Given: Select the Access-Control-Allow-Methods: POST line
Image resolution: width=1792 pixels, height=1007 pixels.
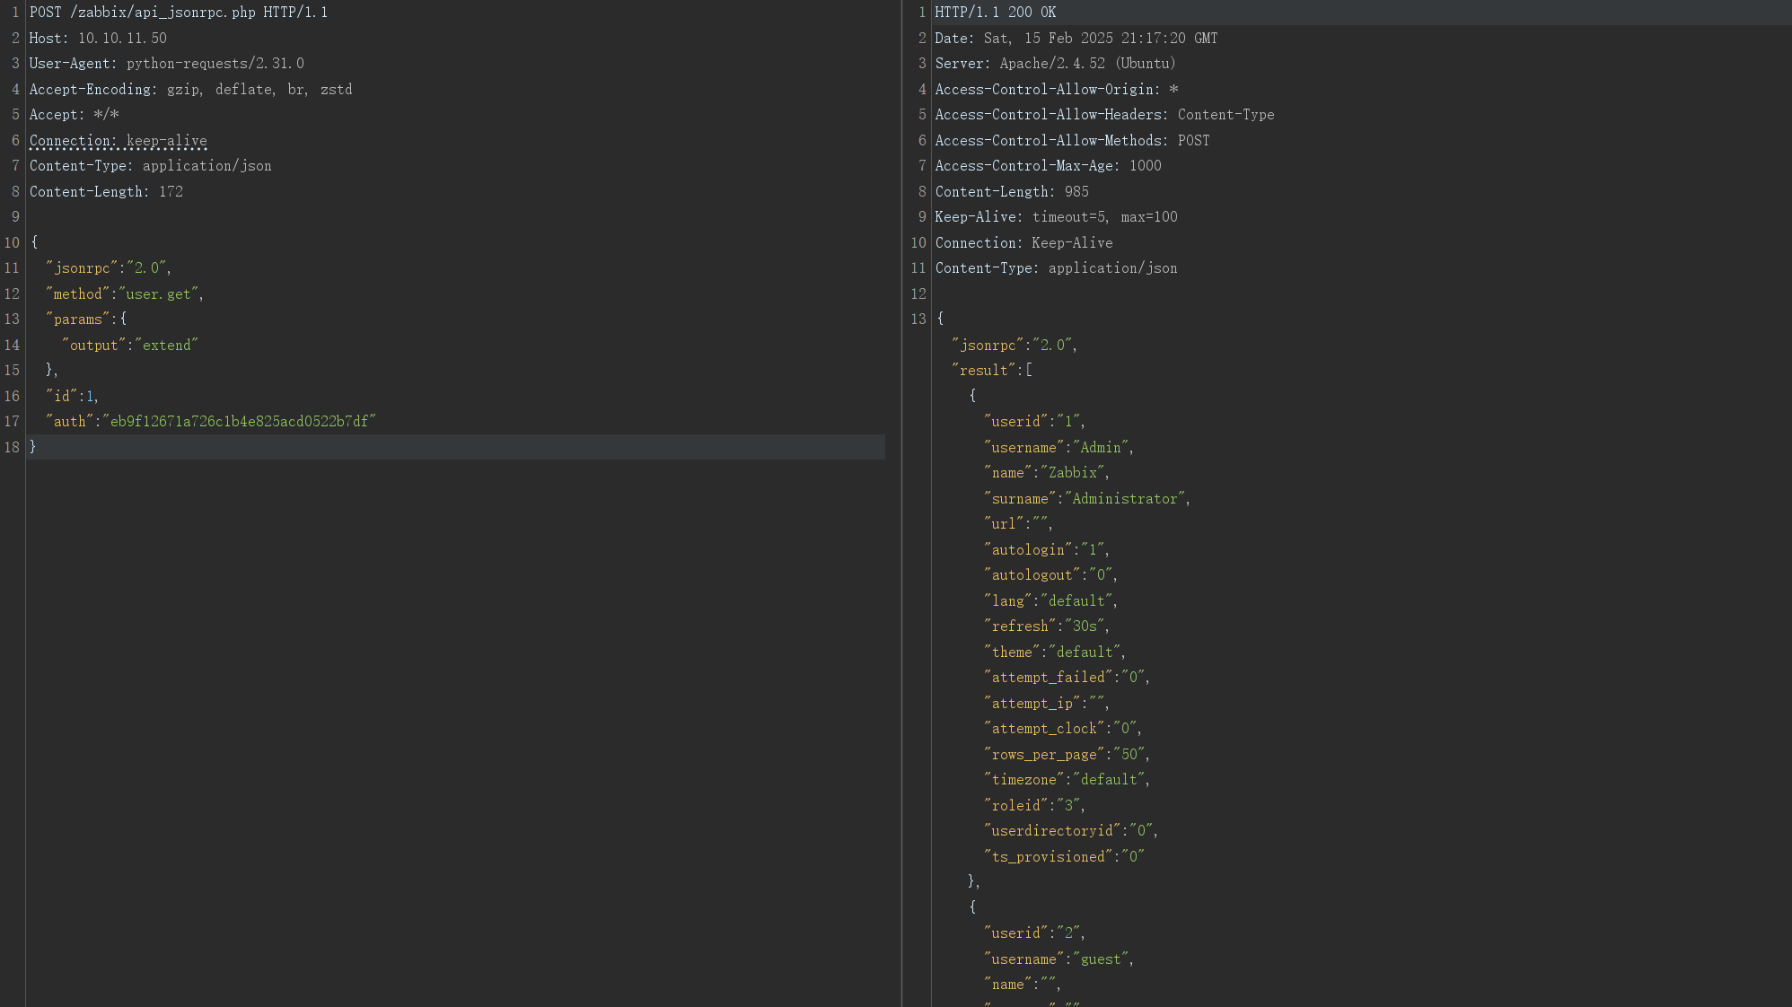Looking at the screenshot, I should 1073,141.
